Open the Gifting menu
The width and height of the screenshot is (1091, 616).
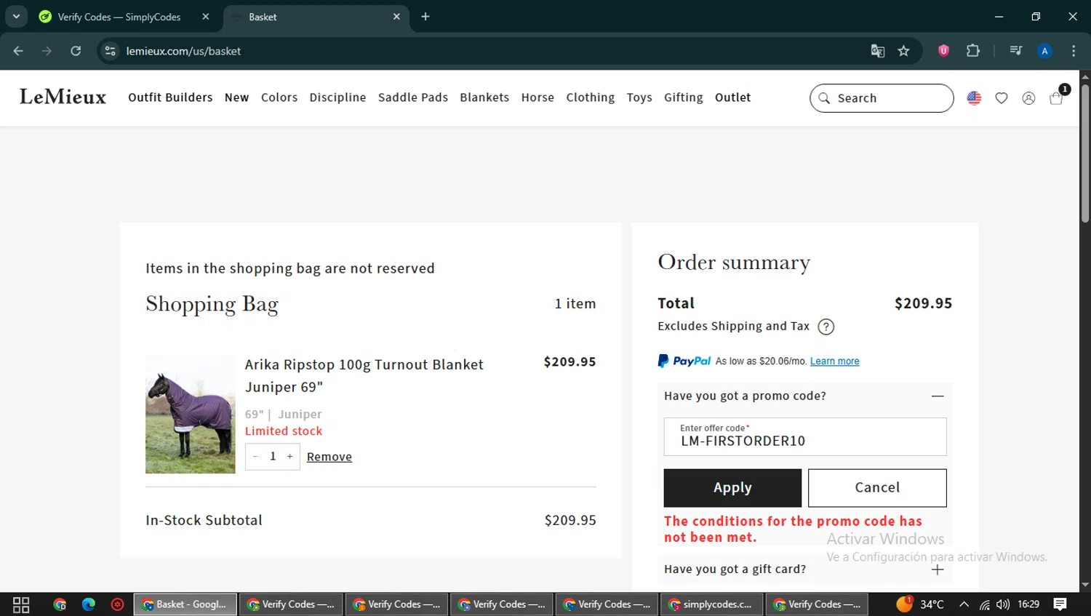coord(684,97)
